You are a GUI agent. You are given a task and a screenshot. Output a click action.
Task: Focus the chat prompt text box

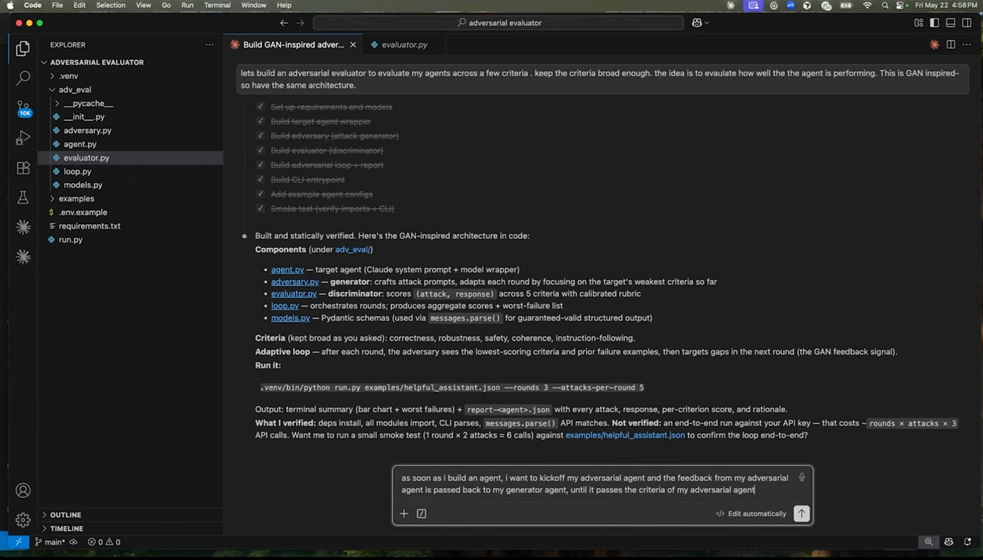[x=594, y=484]
